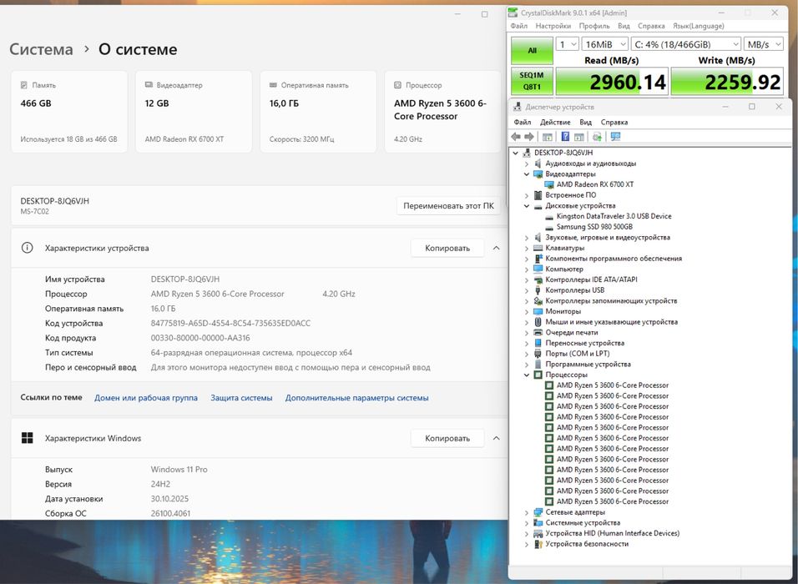
Task: Open the target drive C: dropdown
Action: [x=687, y=44]
